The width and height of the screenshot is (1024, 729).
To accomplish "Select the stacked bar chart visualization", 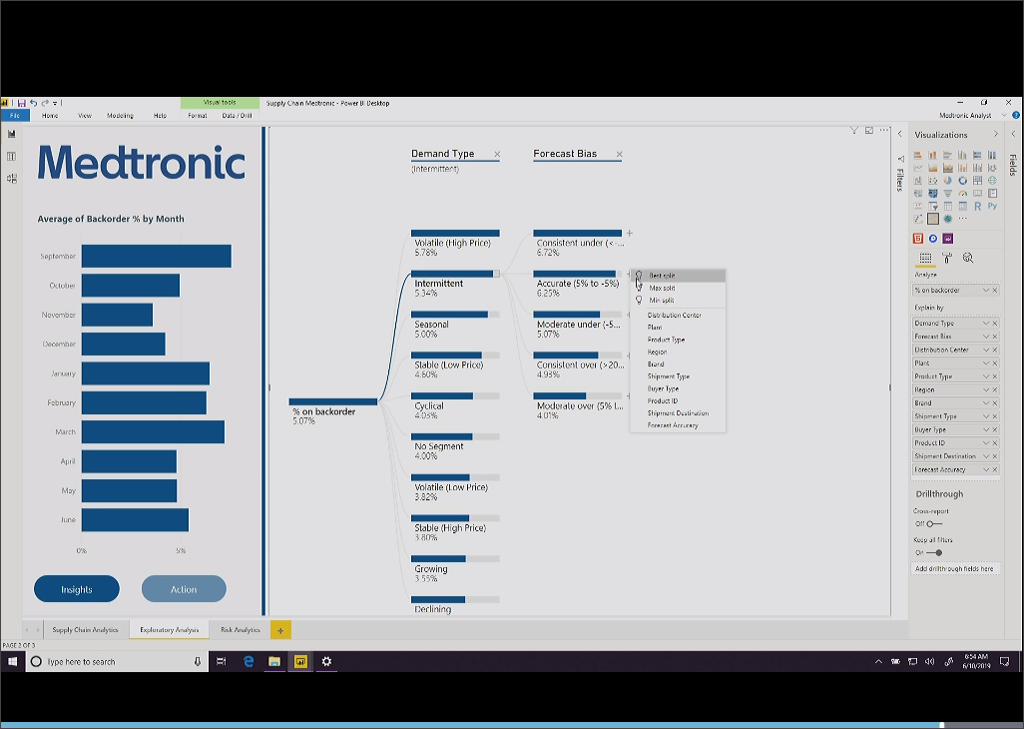I will click(917, 155).
